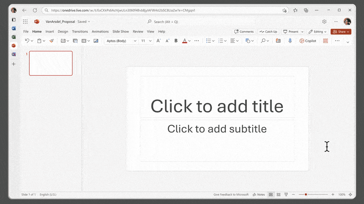
Task: Toggle Bold formatting
Action: point(176,41)
